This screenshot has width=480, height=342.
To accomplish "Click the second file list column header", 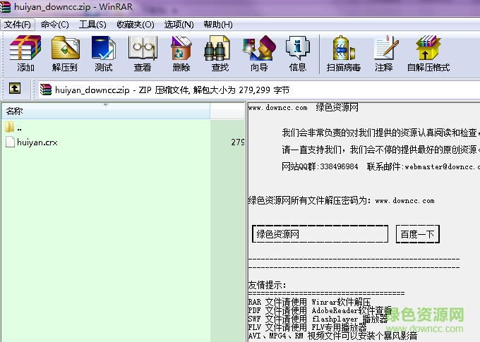I will (227, 111).
